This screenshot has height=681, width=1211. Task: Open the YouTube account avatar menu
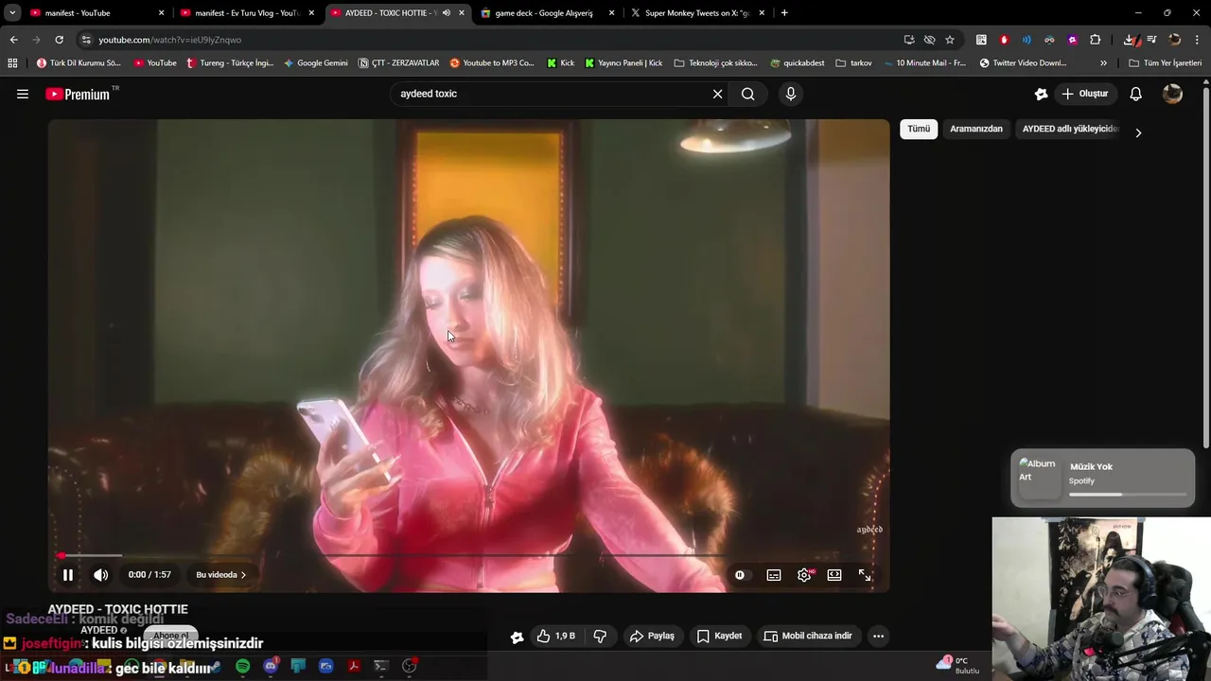1172,94
